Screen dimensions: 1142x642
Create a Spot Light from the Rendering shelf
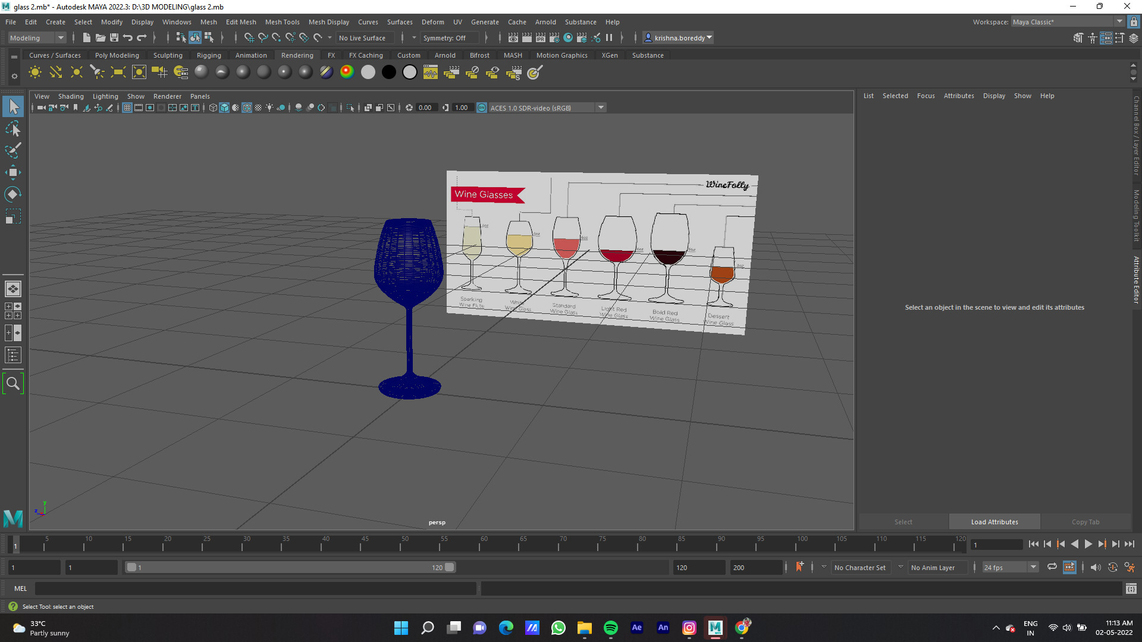coord(97,72)
